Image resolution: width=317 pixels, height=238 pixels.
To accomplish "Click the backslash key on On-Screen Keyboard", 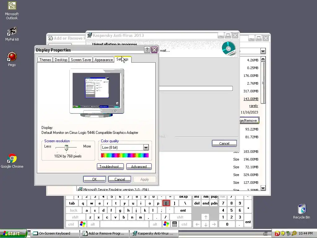I will [185, 203].
